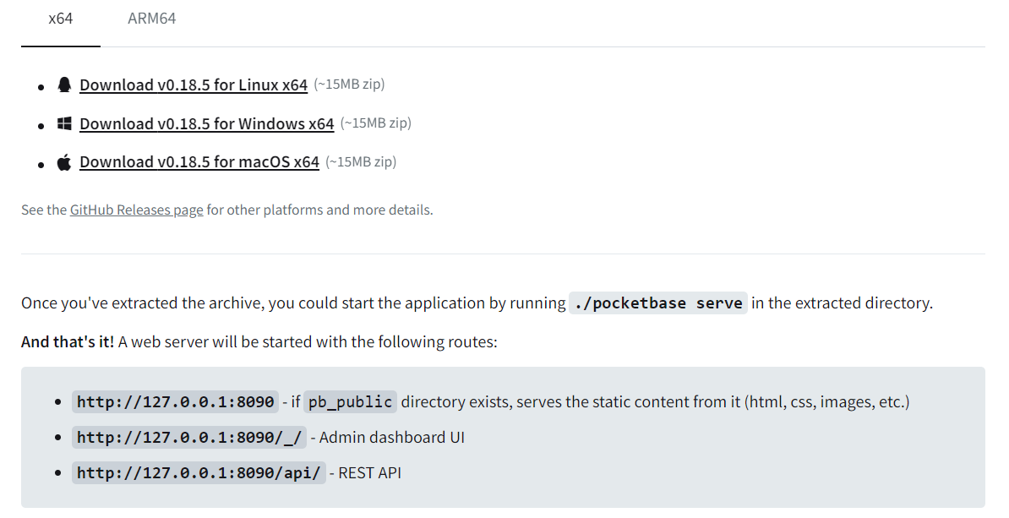
Task: Click the http://127.0.0.1:8090/_/ admin URL
Action: tap(189, 438)
